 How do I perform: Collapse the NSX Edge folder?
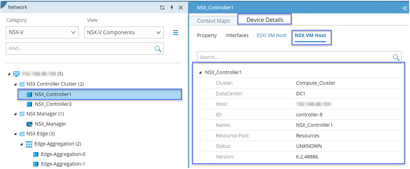click(16, 134)
